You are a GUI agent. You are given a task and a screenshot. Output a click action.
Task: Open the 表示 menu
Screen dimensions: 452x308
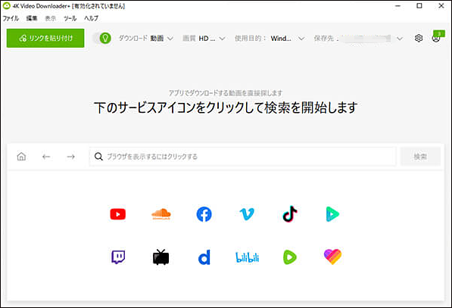(51, 18)
